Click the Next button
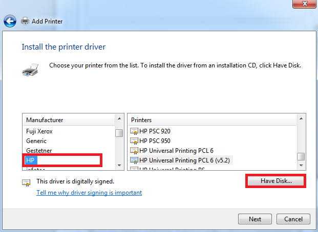Image resolution: width=318 pixels, height=232 pixels. pos(255,219)
